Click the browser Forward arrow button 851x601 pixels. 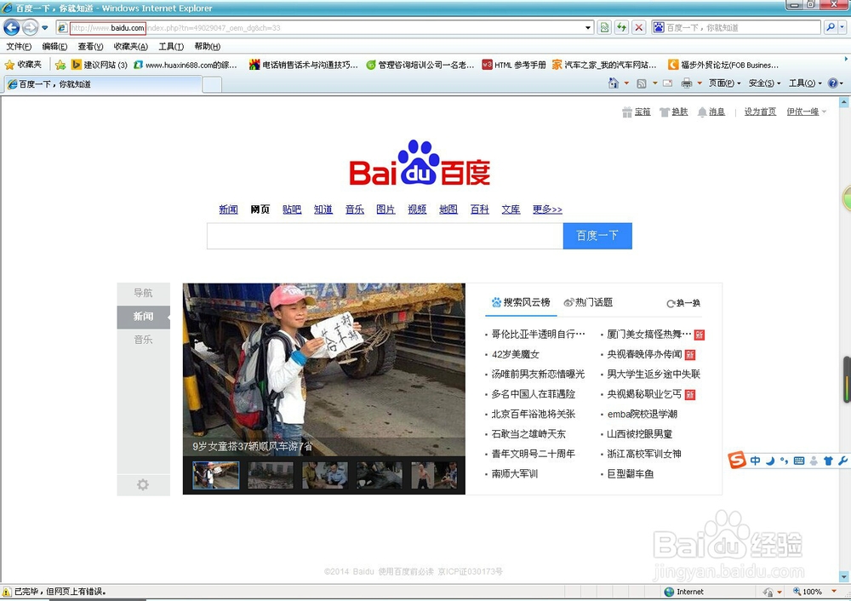31,27
